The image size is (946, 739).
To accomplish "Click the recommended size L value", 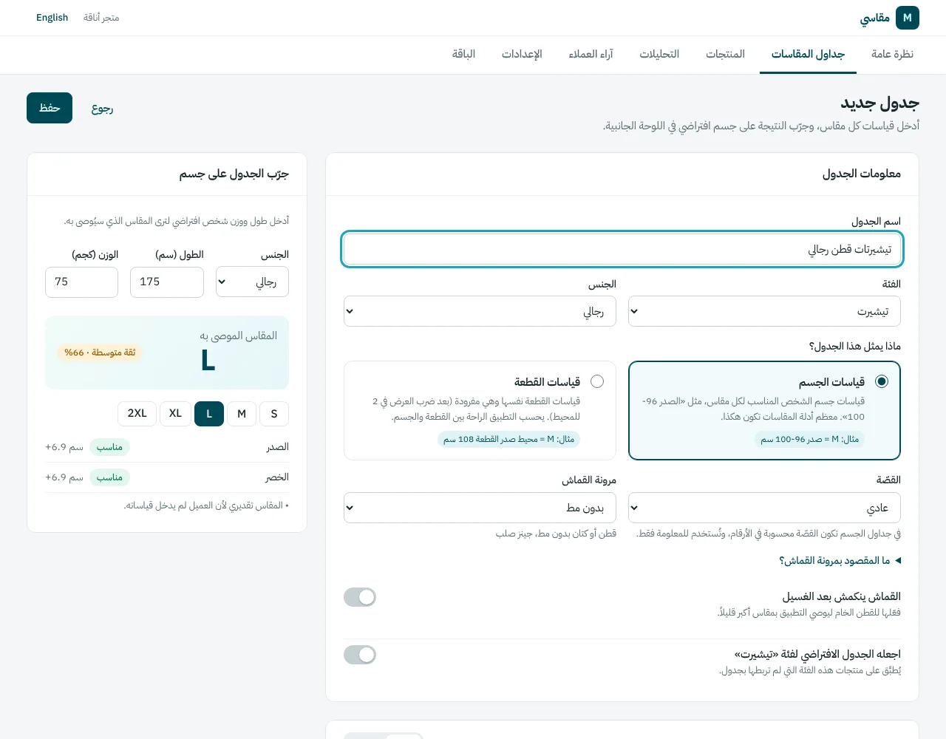I will tap(208, 361).
